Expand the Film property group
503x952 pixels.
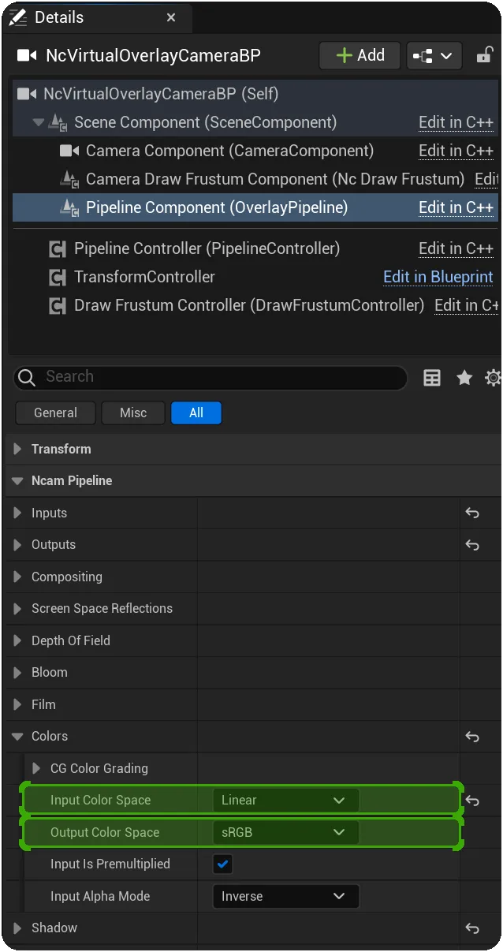[x=17, y=704]
